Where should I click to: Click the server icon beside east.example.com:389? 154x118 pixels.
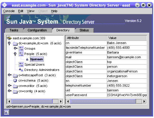tap(9, 38)
